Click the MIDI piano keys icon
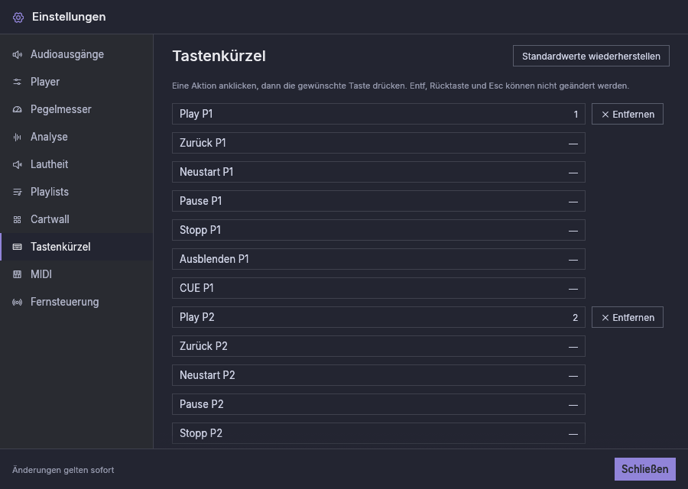Viewport: 688px width, 489px height. click(x=17, y=274)
